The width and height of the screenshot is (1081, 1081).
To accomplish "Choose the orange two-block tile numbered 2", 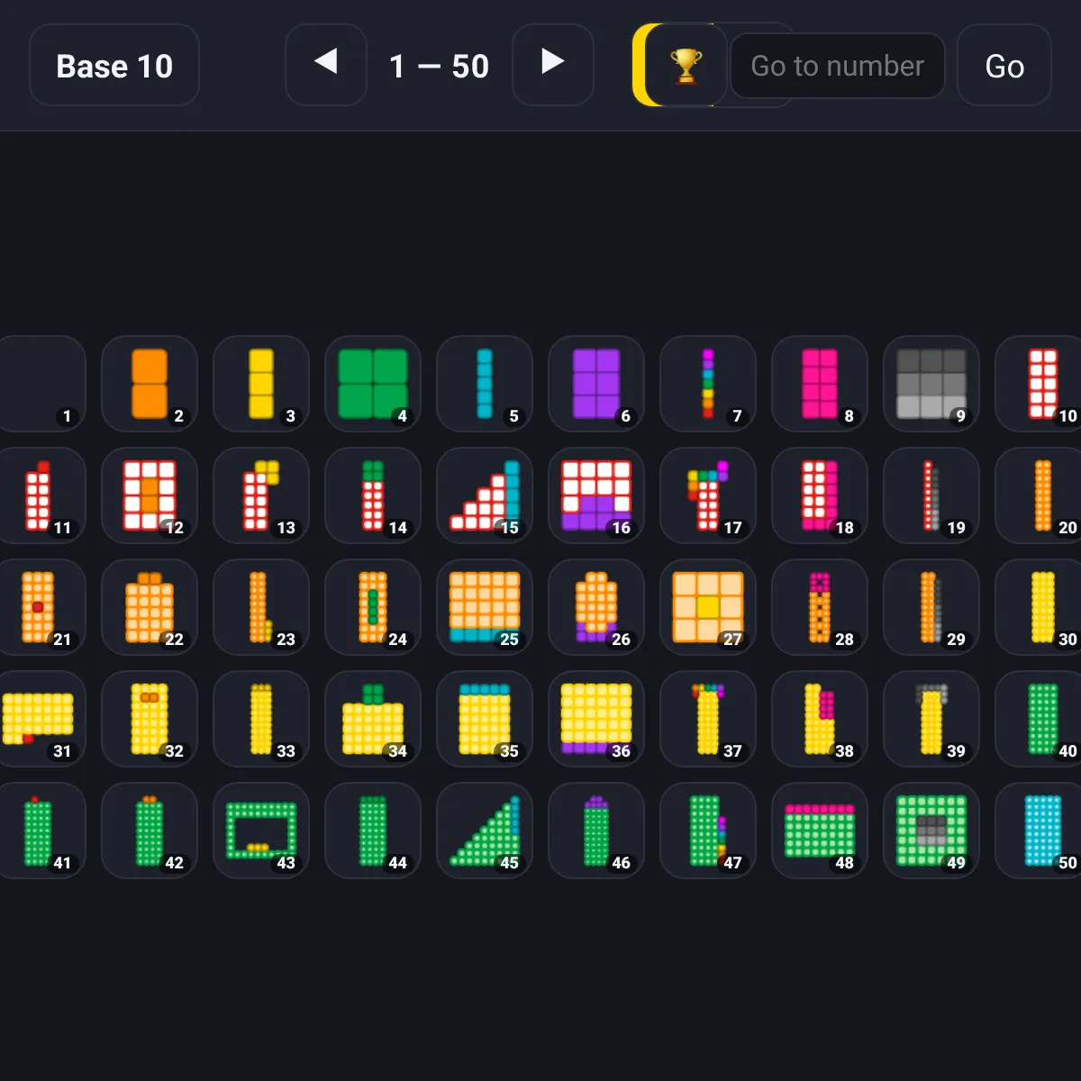I will click(x=150, y=384).
